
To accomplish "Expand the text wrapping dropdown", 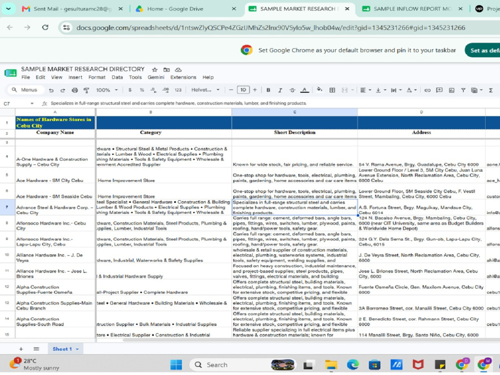I will (400, 90).
